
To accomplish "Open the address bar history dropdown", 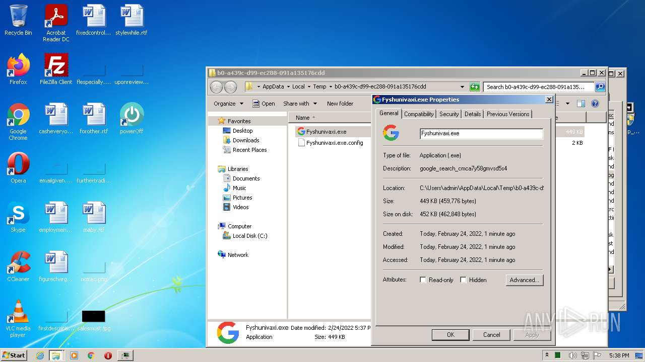I will click(x=462, y=86).
